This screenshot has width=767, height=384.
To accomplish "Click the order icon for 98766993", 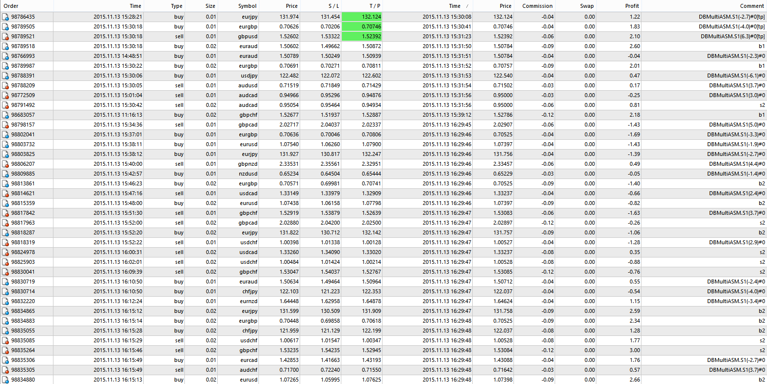I will (5, 56).
